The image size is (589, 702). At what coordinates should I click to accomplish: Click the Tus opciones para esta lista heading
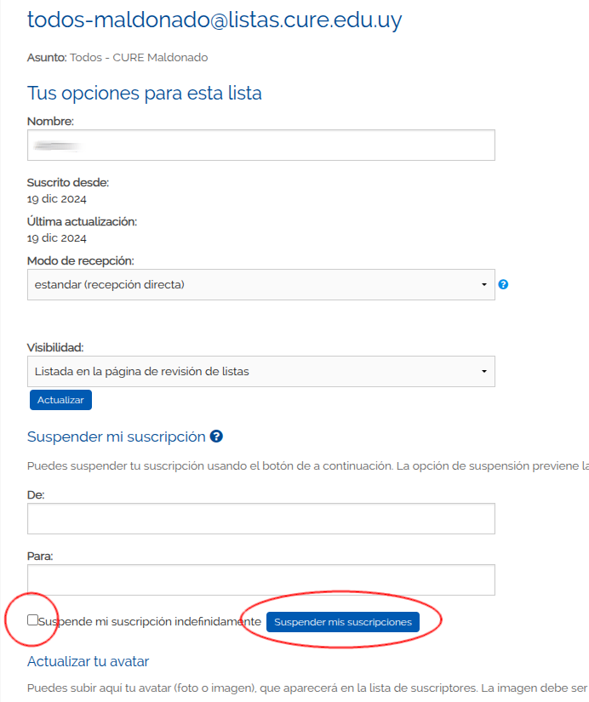pos(144,93)
